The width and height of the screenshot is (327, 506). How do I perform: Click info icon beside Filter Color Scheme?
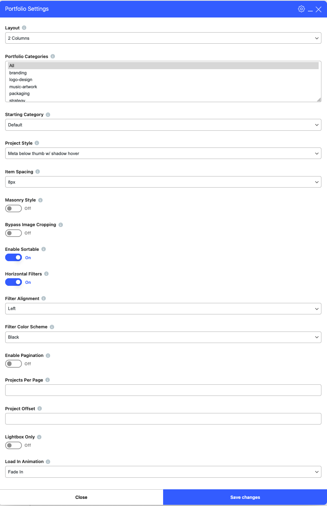pyautogui.click(x=52, y=327)
